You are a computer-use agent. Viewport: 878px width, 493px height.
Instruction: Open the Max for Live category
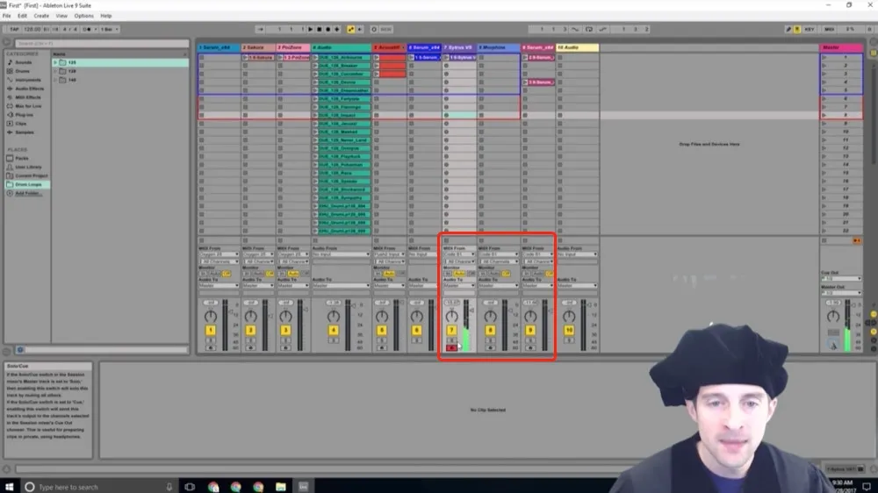point(28,106)
